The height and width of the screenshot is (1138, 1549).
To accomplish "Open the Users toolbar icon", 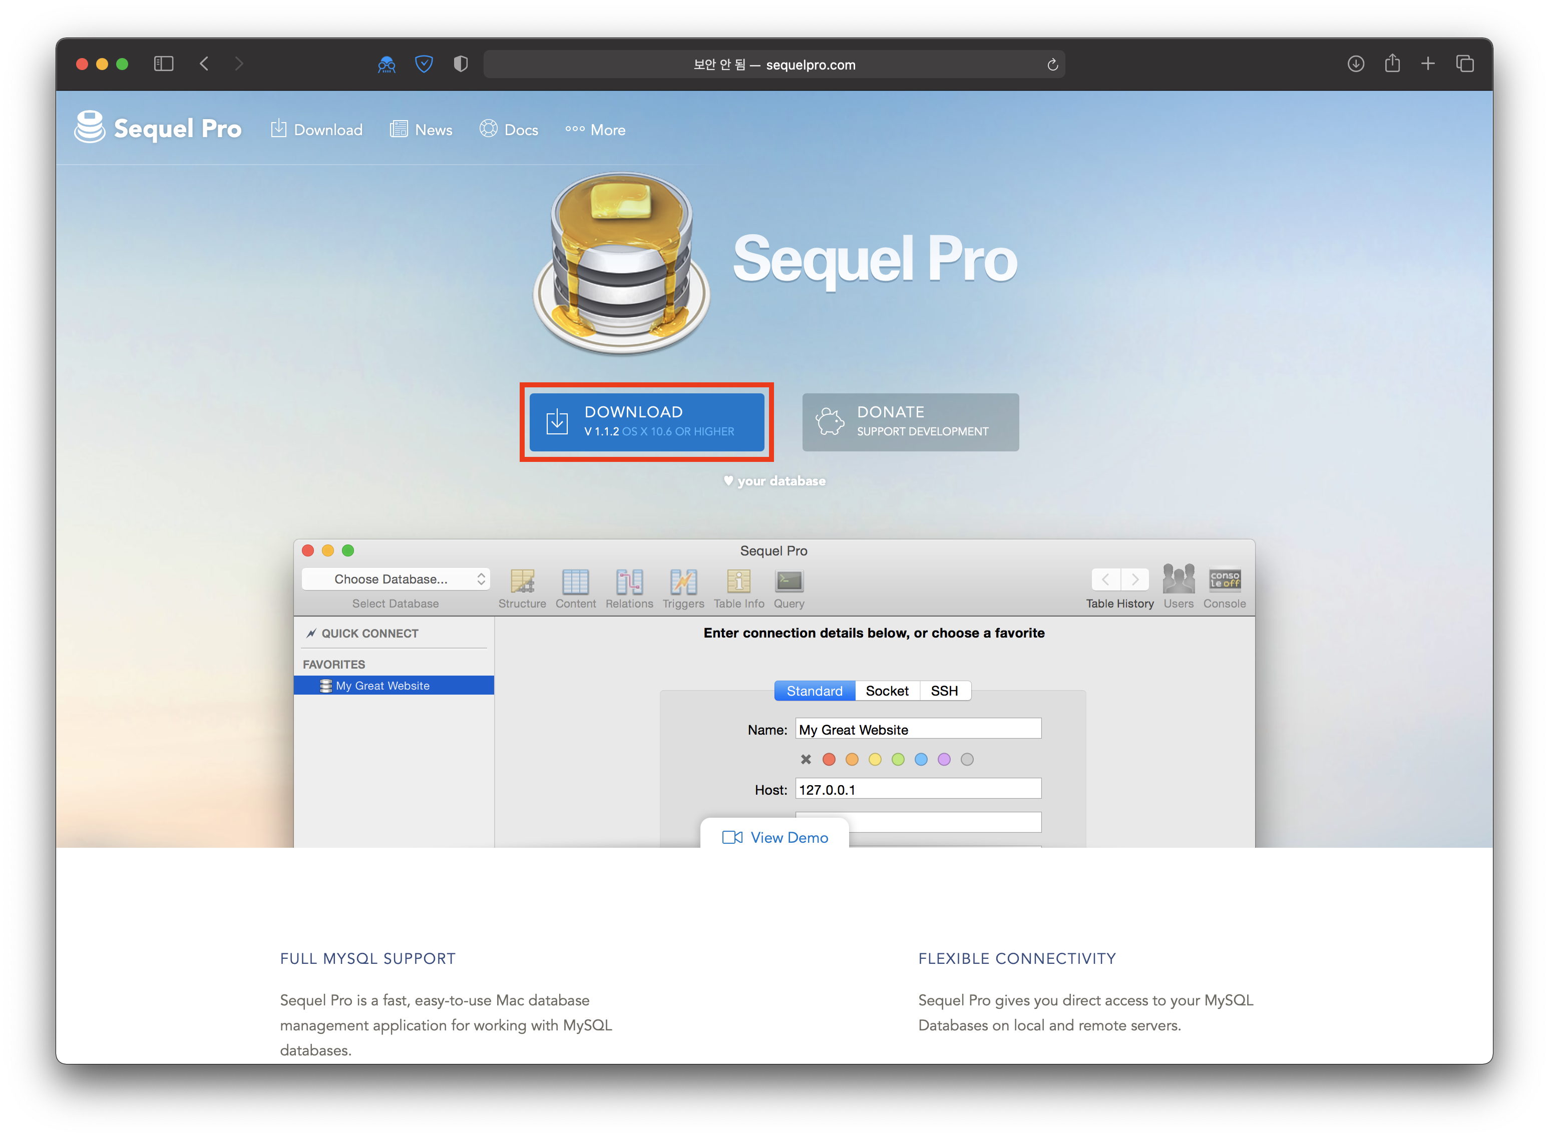I will pyautogui.click(x=1179, y=587).
